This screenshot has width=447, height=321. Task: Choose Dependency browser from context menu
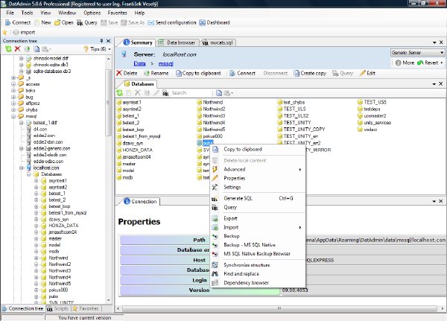click(258, 283)
